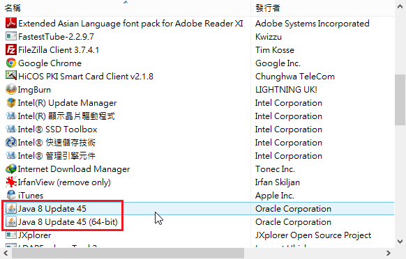Click the horizontal scrollbar right arrow
The image size is (406, 259).
click(388, 253)
